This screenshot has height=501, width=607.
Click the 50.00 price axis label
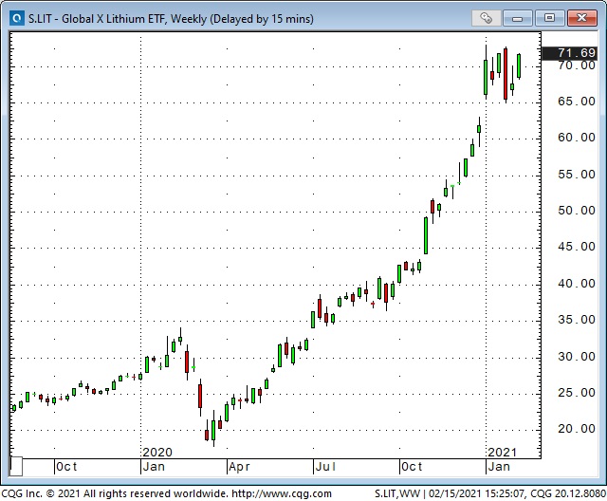(577, 211)
